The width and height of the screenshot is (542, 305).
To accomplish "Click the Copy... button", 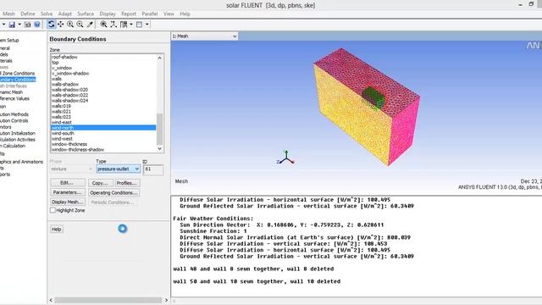I will click(100, 183).
